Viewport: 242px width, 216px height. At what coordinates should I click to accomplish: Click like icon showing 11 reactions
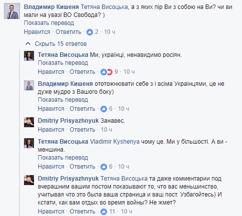pos(103,212)
